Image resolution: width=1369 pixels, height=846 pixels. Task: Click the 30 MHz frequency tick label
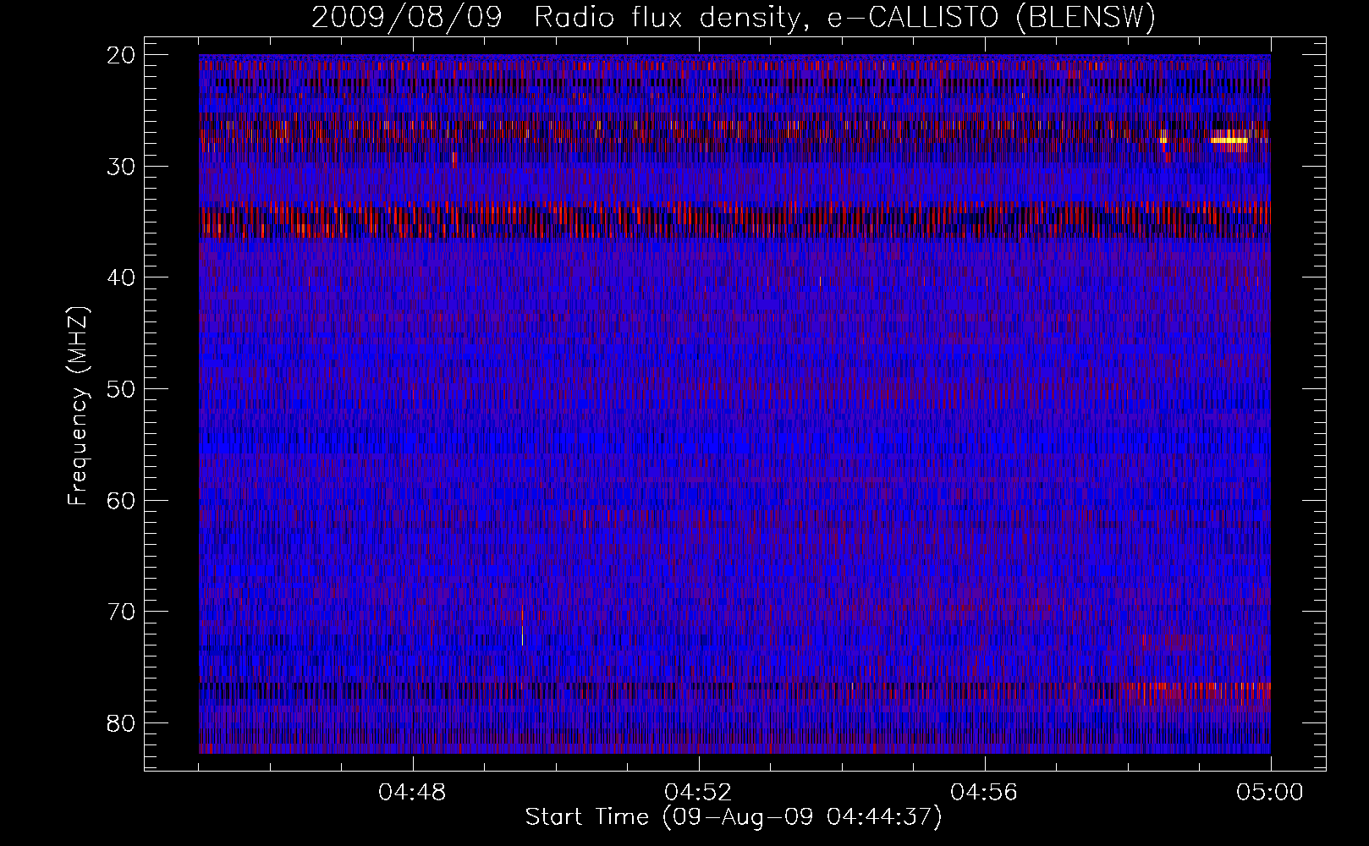[x=122, y=166]
